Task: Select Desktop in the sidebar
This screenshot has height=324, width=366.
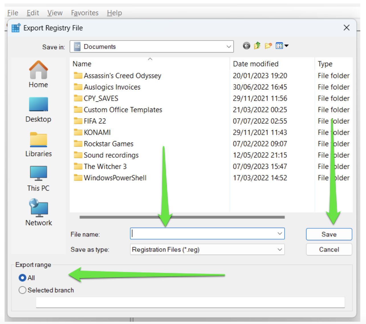Action: click(38, 109)
